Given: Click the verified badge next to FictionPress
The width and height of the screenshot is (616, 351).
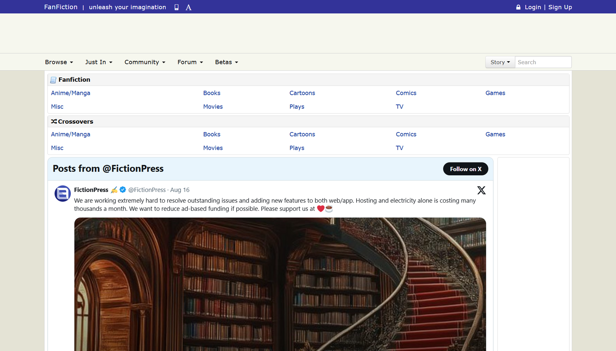Looking at the screenshot, I should [x=123, y=190].
